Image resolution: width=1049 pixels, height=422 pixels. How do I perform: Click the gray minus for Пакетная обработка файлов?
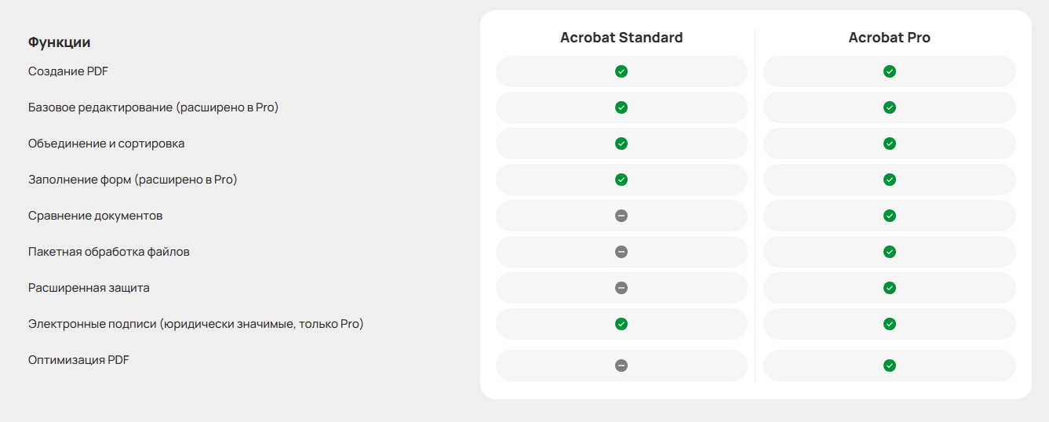pyautogui.click(x=621, y=252)
